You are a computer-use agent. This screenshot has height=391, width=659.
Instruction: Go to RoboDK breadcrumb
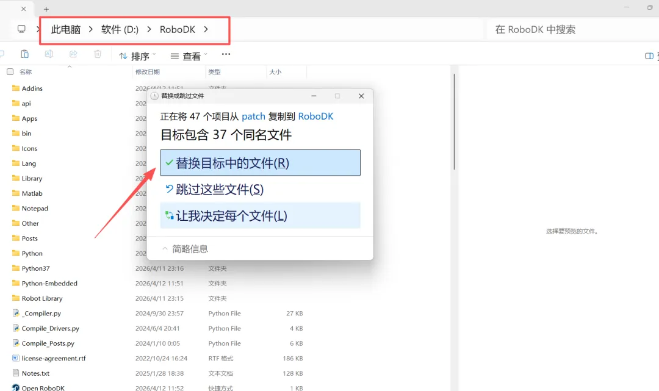point(178,29)
